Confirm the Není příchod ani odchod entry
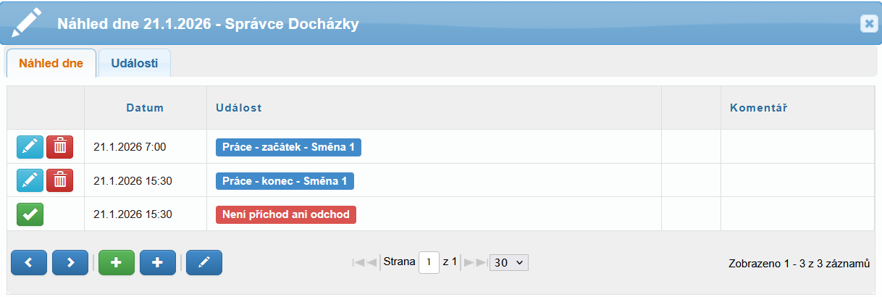The height and width of the screenshot is (297, 882). [x=30, y=214]
